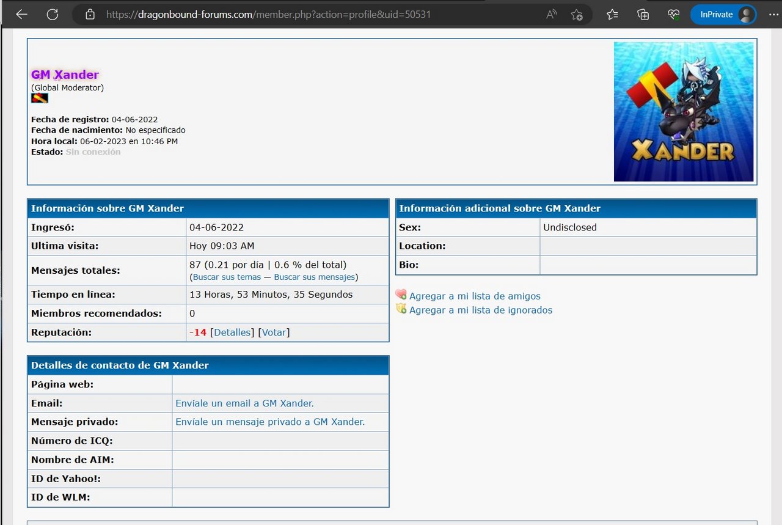Open Read Aloud in address bar

[x=551, y=14]
